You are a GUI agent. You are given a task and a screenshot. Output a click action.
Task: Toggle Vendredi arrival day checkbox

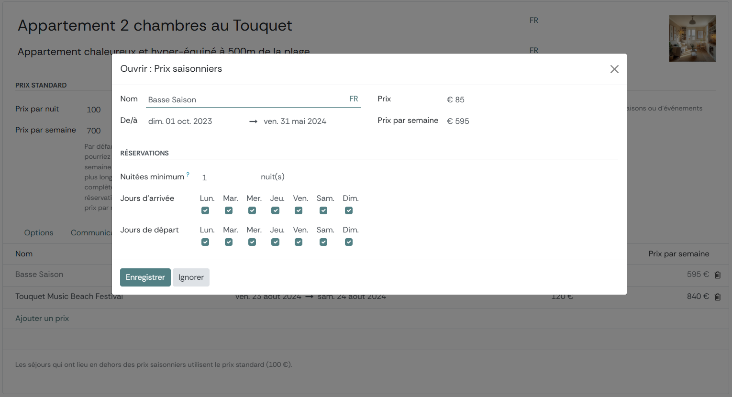tap(299, 210)
